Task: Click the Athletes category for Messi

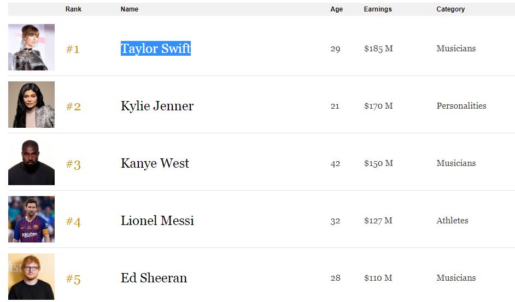Action: [x=452, y=221]
